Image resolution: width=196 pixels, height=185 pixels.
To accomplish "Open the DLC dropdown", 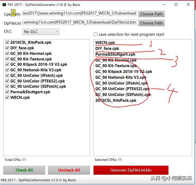I will click(41, 32).
